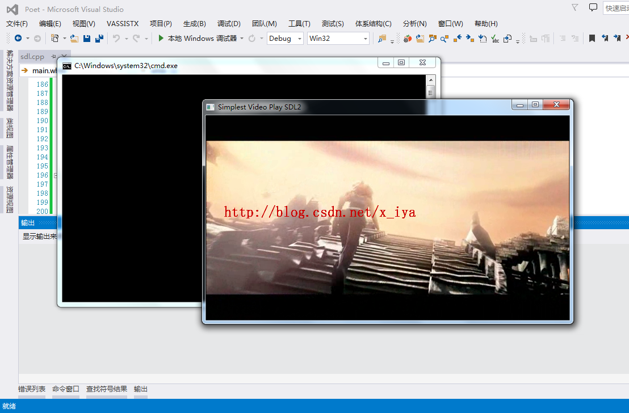Click the notifications filter funnel icon
This screenshot has height=413, width=629.
click(575, 7)
